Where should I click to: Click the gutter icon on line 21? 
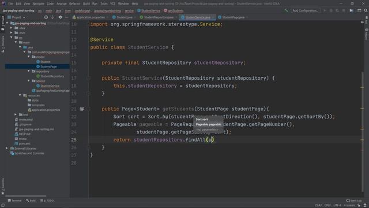82,109
